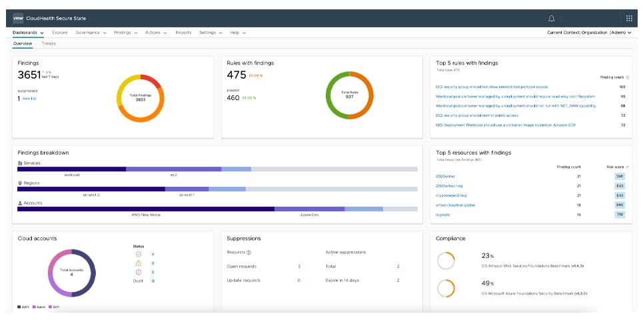Click the VMware logo in header
The width and height of the screenshot is (643, 322).
coord(19,18)
